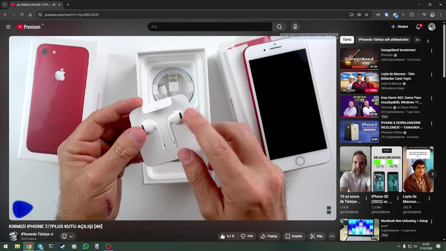446x251 pixels.
Task: Open more actions ellipsis under the video
Action: pos(332,236)
